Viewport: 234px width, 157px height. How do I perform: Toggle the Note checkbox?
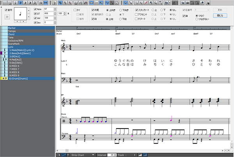tap(35, 9)
